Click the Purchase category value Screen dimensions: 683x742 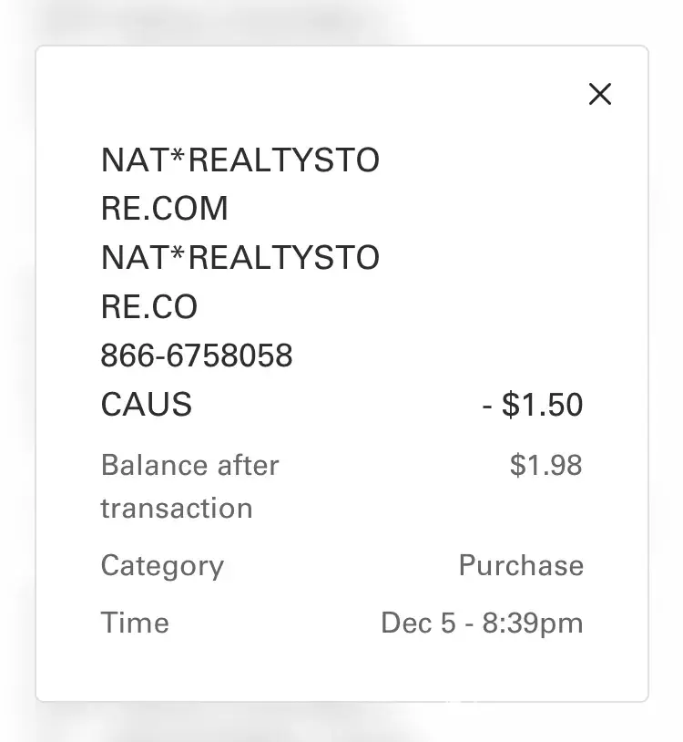click(x=521, y=565)
